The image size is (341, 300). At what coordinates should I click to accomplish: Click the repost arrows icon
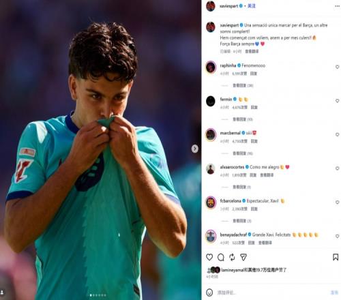click(232, 257)
